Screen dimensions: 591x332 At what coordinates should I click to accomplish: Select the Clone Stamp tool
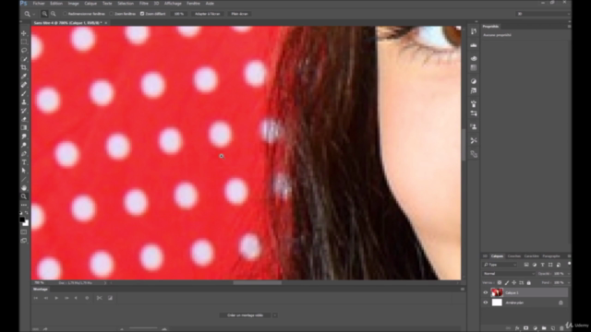pos(24,102)
